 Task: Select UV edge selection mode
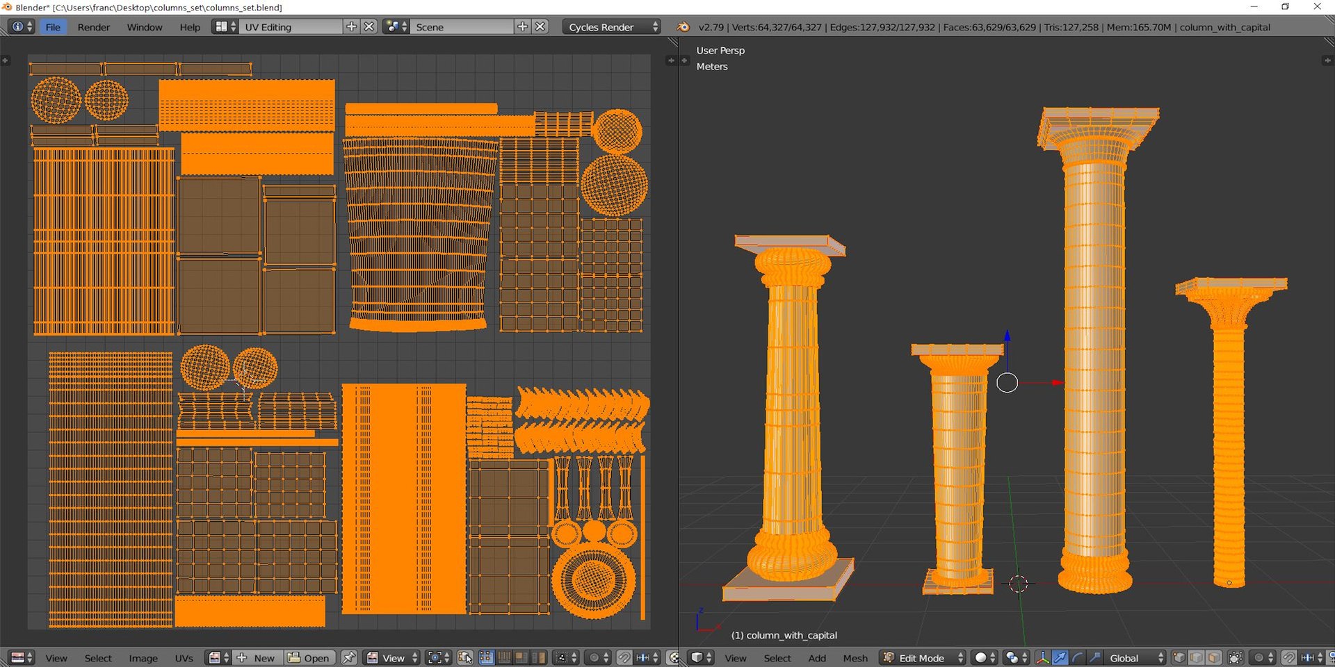[x=504, y=657]
